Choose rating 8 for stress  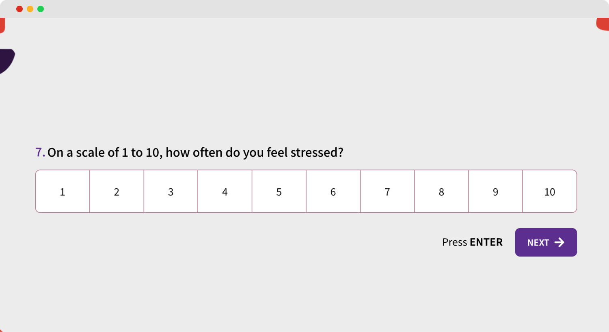(x=441, y=192)
